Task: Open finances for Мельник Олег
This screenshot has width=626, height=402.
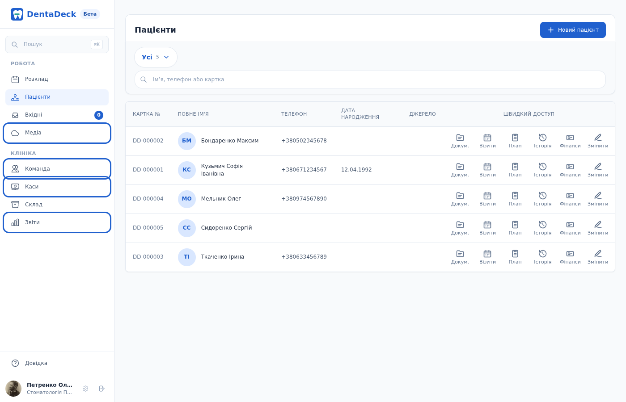Action: [x=570, y=199]
